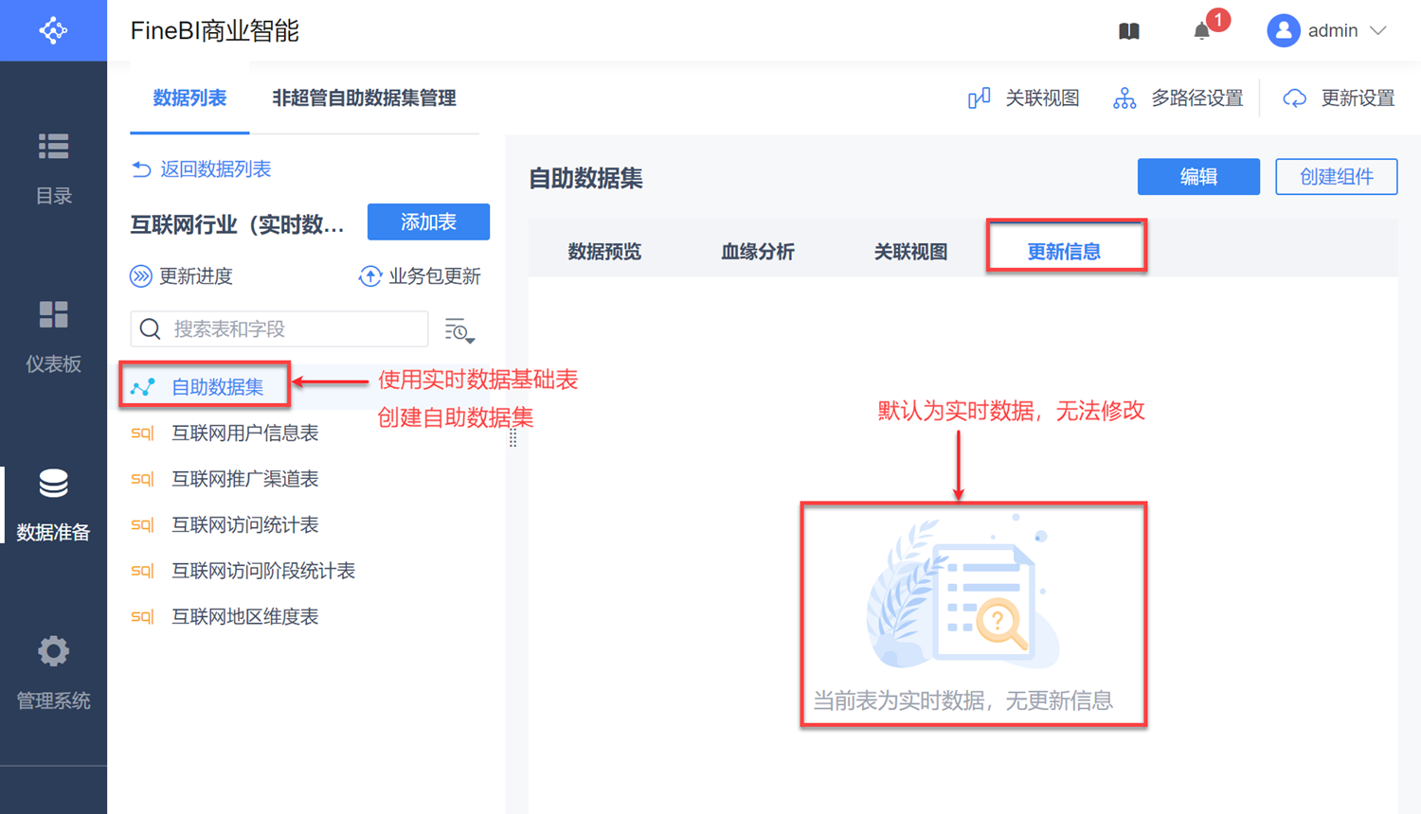Select the 互联网访问统计表 table
The height and width of the screenshot is (814, 1421).
244,525
